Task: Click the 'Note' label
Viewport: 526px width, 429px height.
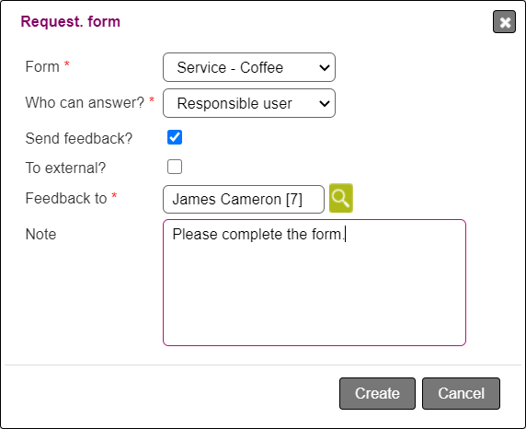Action: (41, 234)
